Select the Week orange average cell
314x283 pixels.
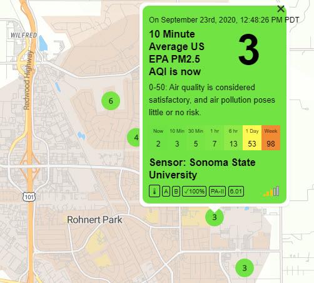point(271,138)
